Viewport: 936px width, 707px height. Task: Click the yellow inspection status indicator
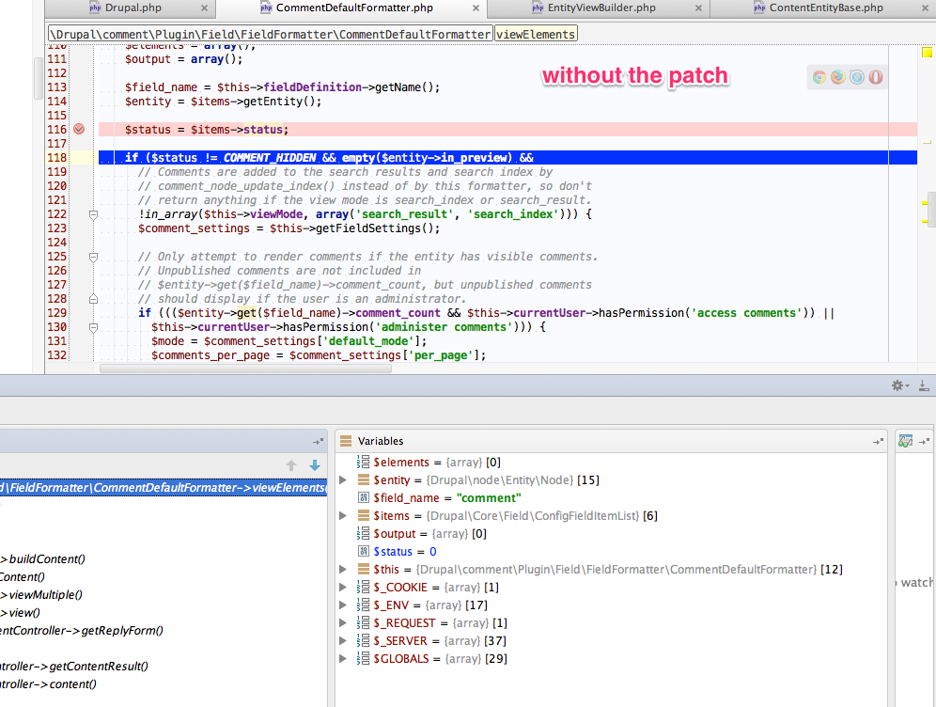point(926,51)
